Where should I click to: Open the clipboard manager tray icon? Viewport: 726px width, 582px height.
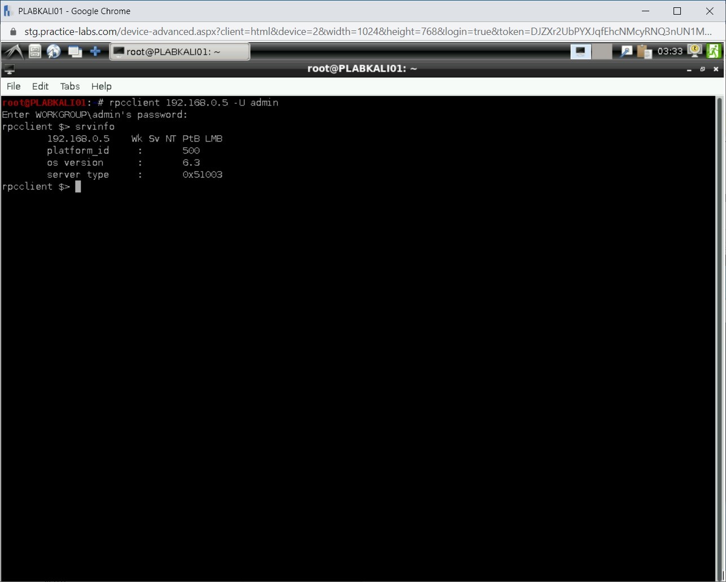(644, 51)
